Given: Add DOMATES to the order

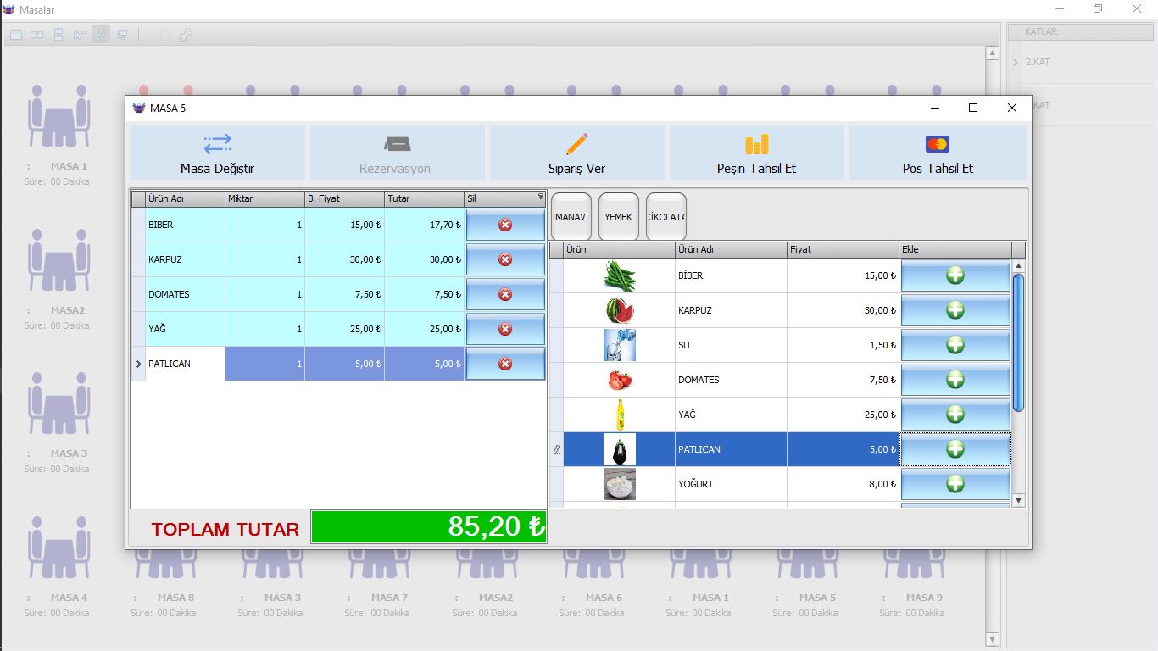Looking at the screenshot, I should point(955,380).
